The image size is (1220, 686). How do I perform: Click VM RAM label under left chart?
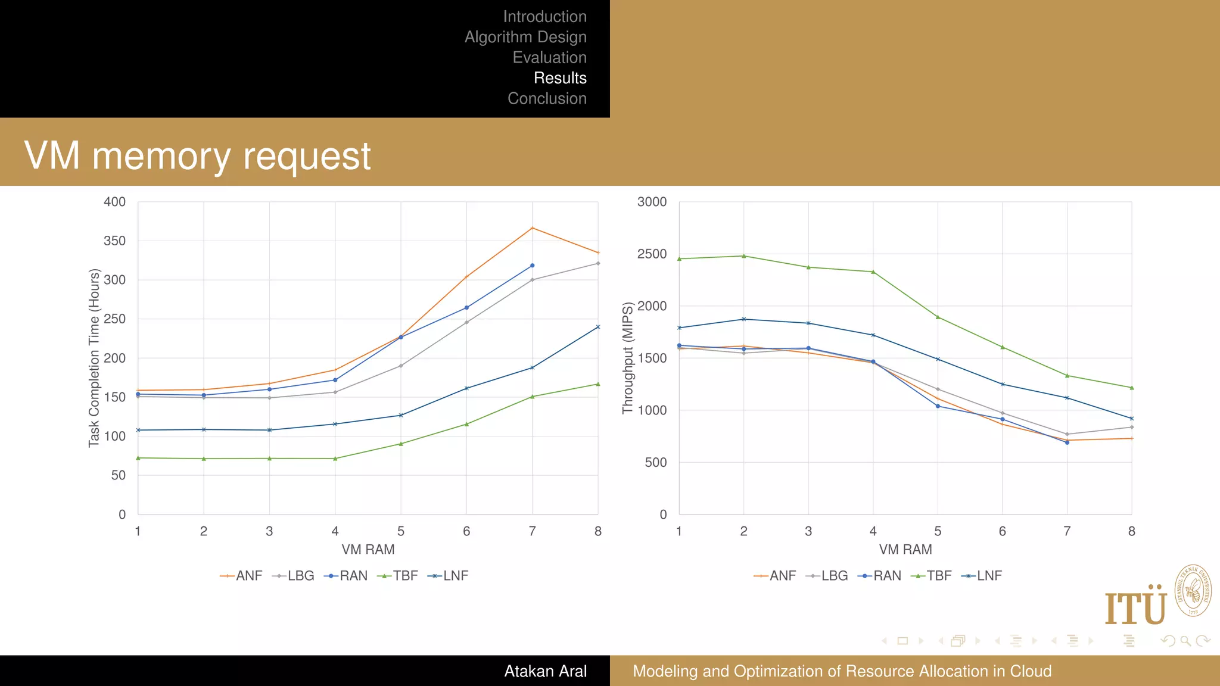click(x=368, y=550)
